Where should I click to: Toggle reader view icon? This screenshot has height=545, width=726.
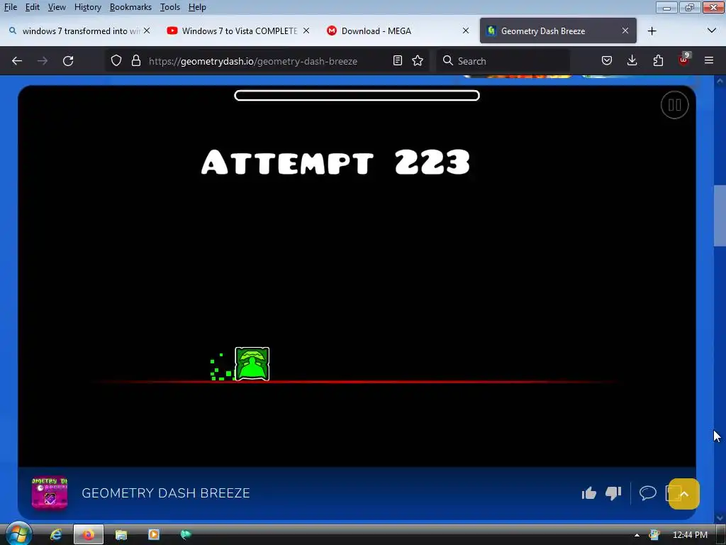(397, 61)
